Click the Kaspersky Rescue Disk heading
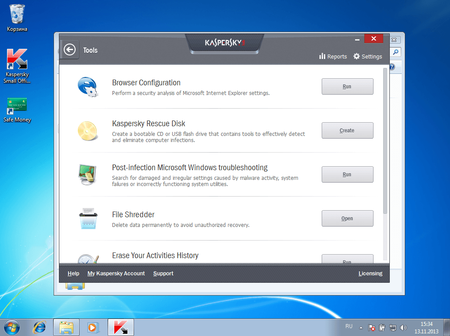450x336 pixels. (149, 124)
